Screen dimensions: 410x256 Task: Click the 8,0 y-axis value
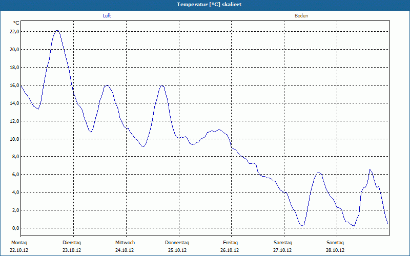tap(15, 157)
